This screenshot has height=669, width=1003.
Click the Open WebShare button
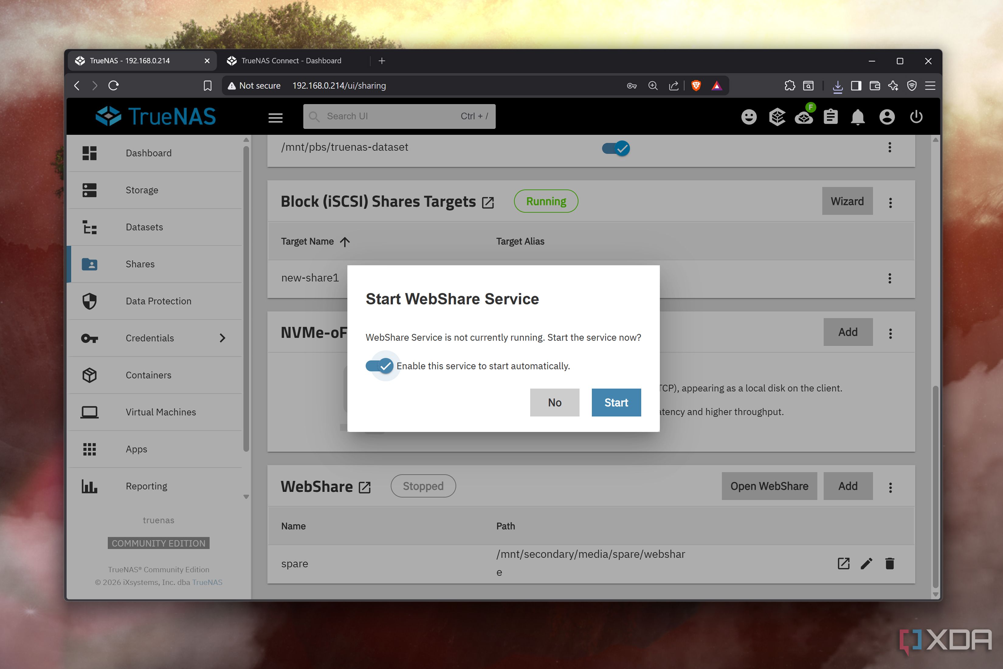(x=769, y=486)
